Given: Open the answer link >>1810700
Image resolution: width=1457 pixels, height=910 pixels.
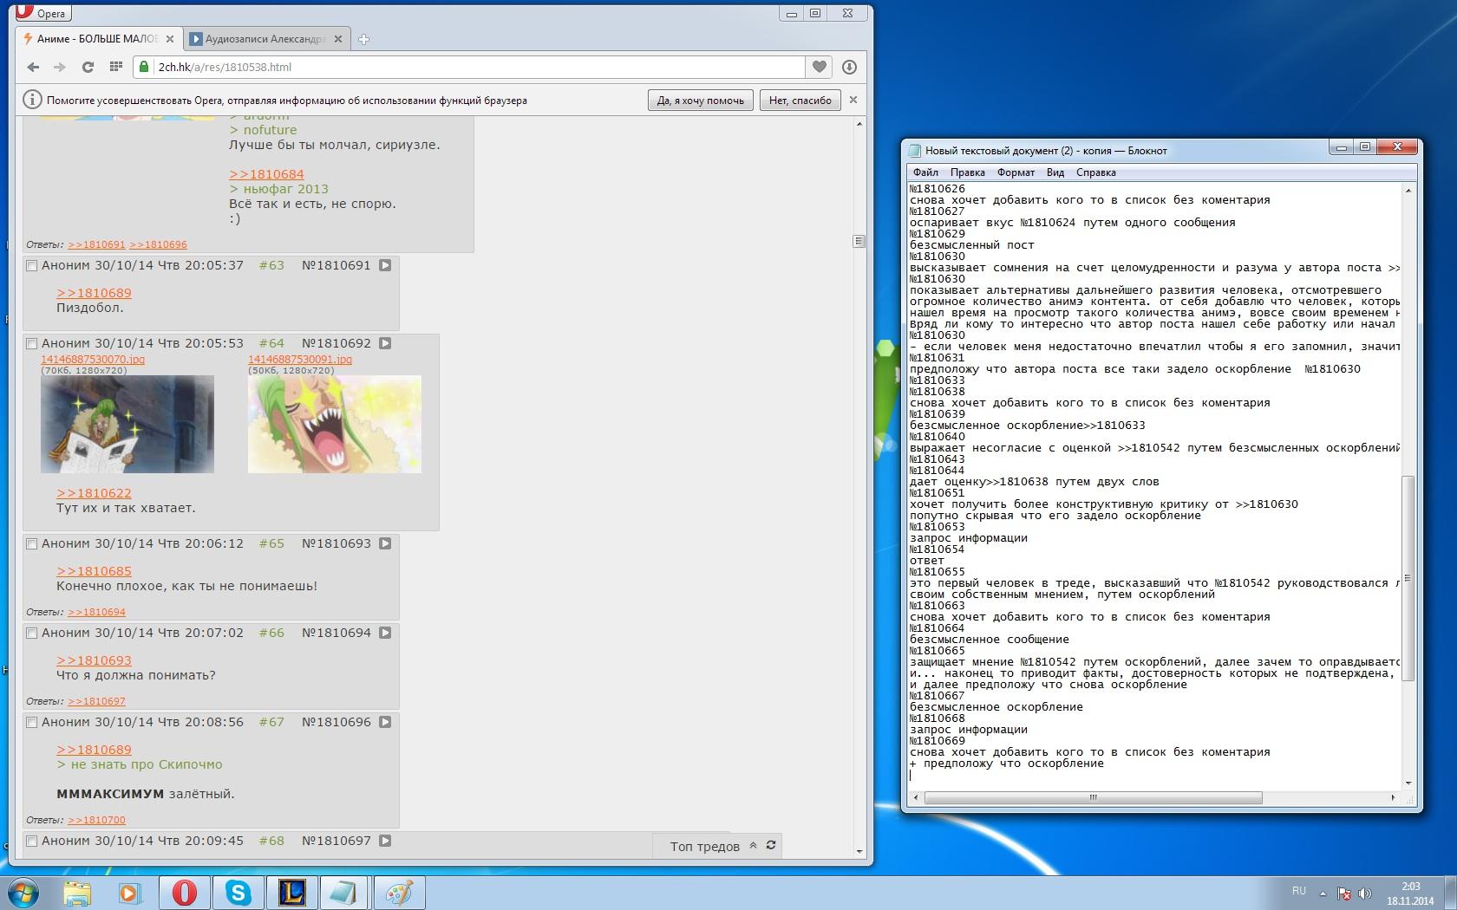Looking at the screenshot, I should tap(96, 820).
